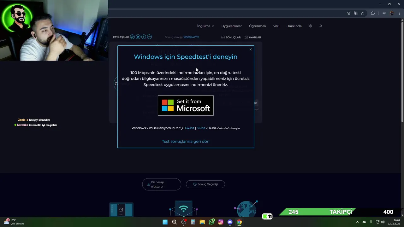Open the clock showing 20:04
This screenshot has height=227, width=404.
(x=394, y=222)
